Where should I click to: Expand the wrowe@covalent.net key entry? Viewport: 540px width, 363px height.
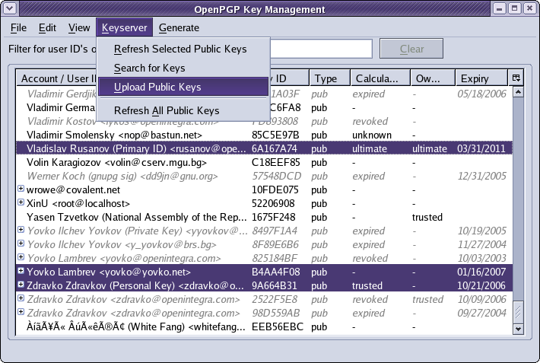click(21, 189)
